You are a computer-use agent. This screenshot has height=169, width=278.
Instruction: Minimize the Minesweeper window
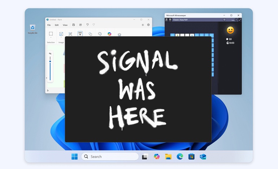pos(224,15)
